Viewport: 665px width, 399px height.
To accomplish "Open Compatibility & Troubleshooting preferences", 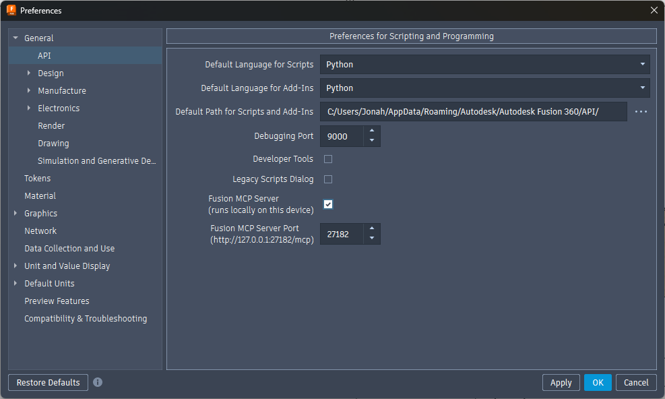I will point(86,318).
